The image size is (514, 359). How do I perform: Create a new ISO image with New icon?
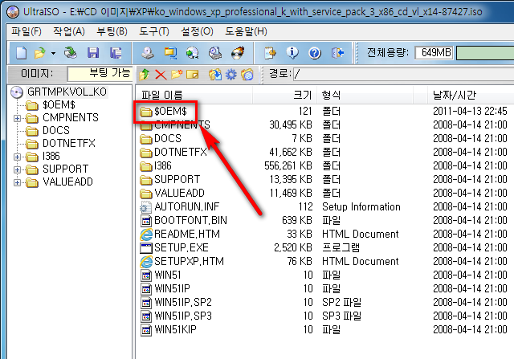pos(22,53)
